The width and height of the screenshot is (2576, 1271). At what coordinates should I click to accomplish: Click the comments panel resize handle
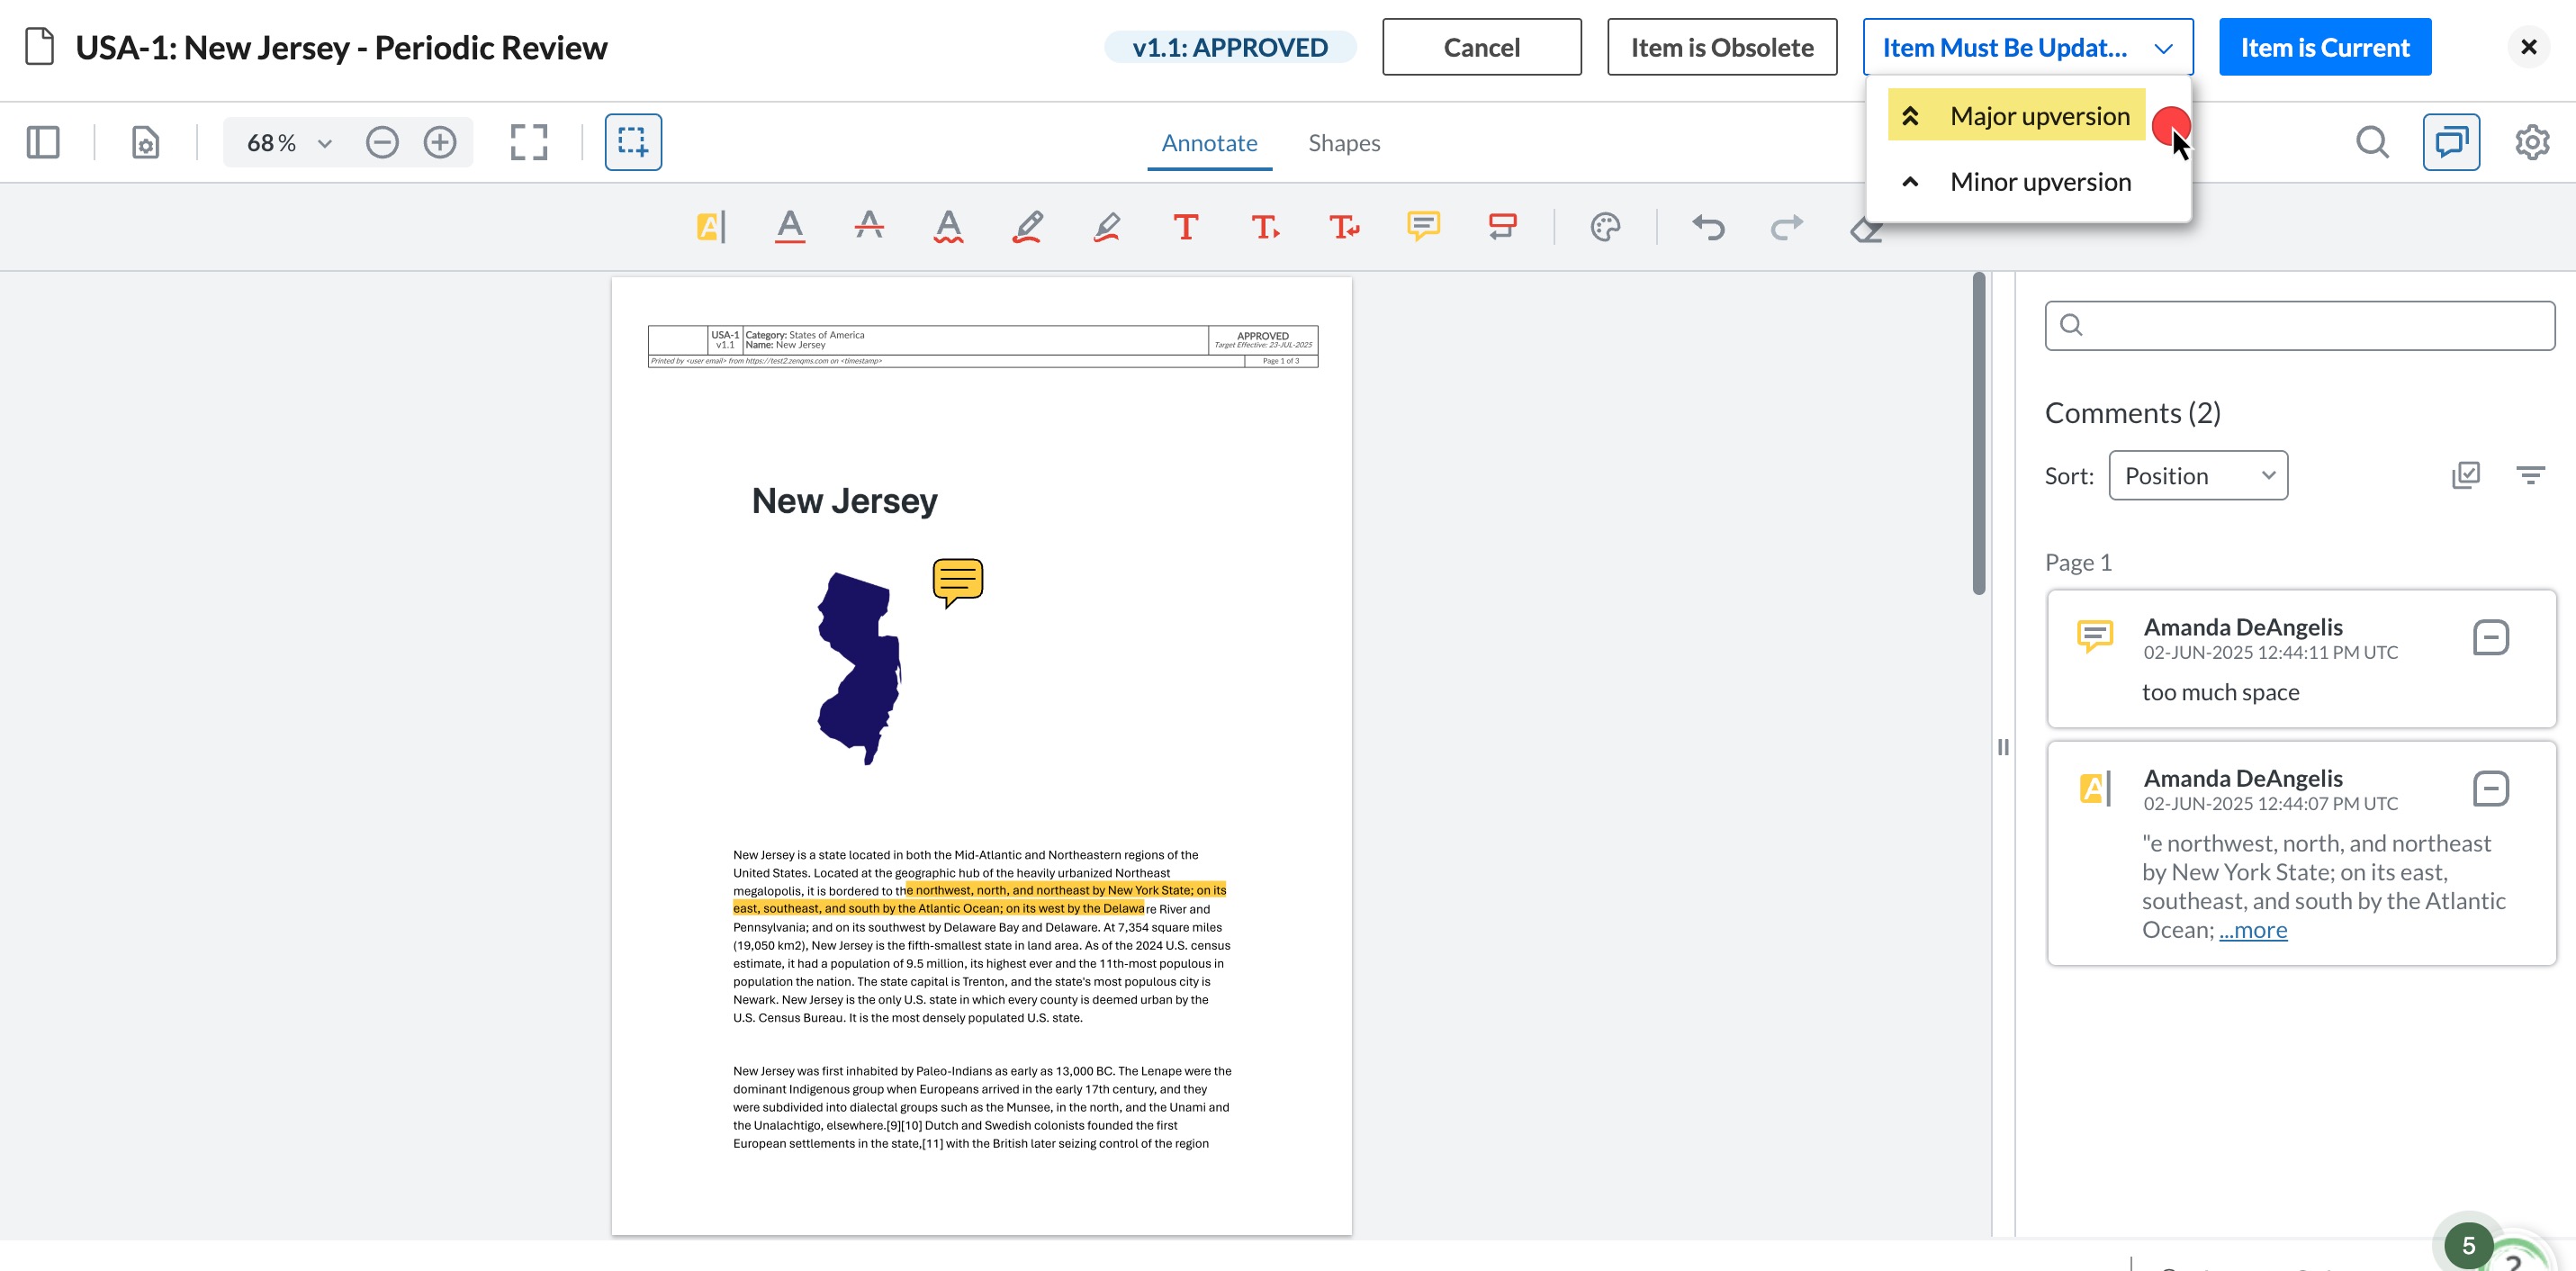pyautogui.click(x=2003, y=747)
